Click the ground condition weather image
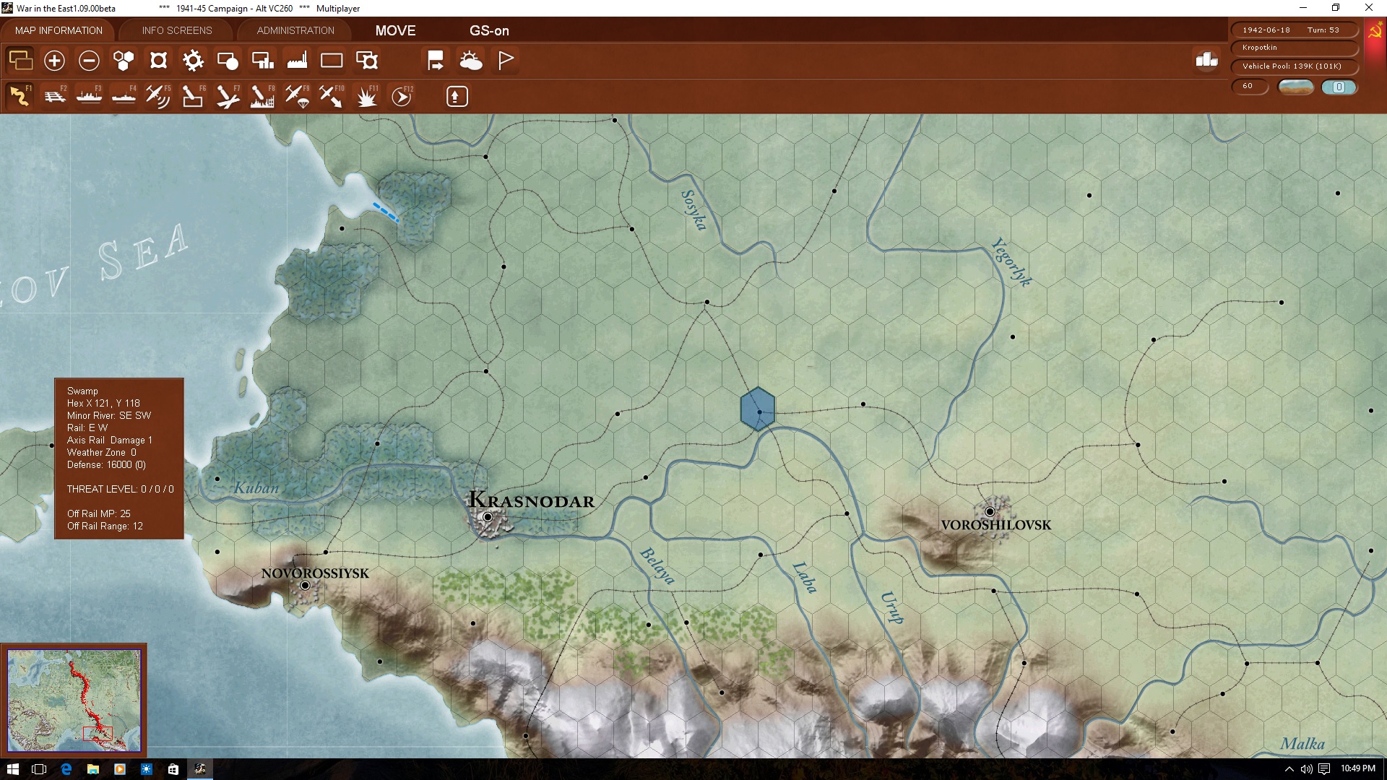1387x780 pixels. tap(1295, 87)
